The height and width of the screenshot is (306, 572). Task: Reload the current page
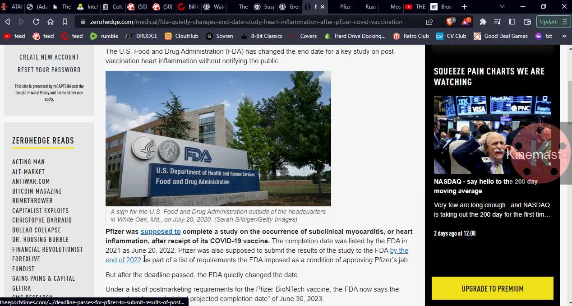click(36, 21)
